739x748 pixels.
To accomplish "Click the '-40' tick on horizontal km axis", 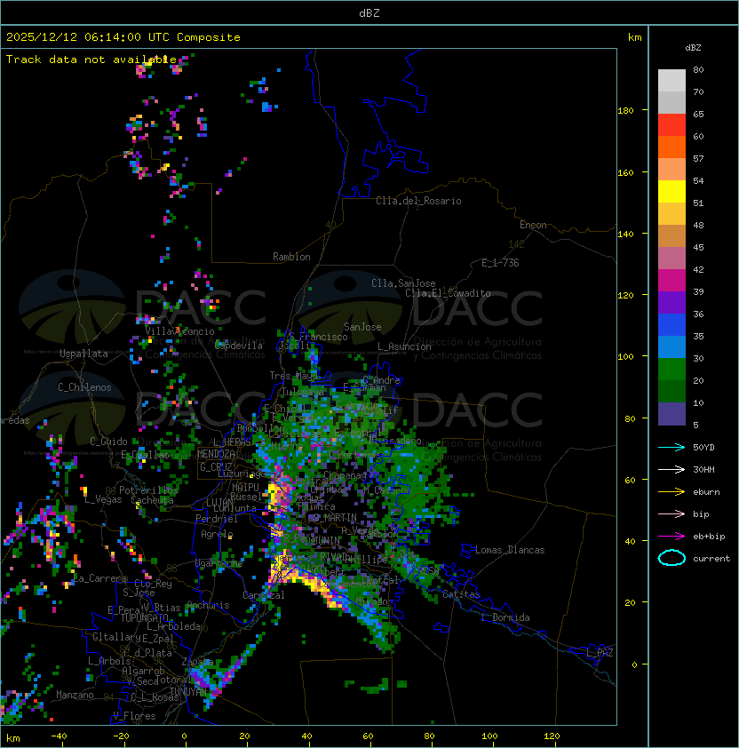I will (59, 736).
